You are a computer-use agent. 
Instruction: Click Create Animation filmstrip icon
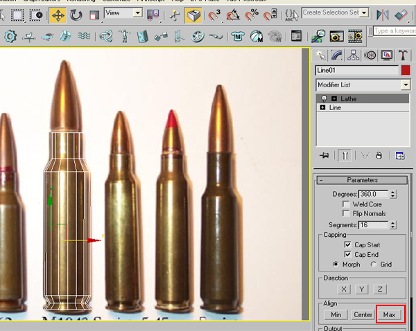pos(355,36)
